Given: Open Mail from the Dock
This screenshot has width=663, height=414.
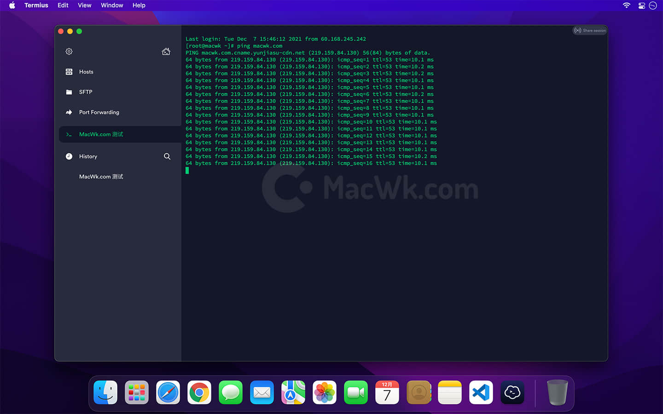Looking at the screenshot, I should coord(262,392).
